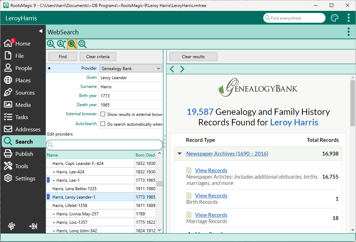Select the highlighted WebSearch toolbar icon
The width and height of the screenshot is (356, 242).
click(x=72, y=44)
